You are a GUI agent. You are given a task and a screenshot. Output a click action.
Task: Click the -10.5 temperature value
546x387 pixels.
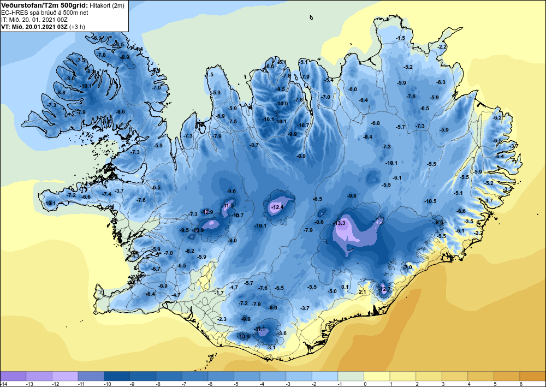(430, 201)
